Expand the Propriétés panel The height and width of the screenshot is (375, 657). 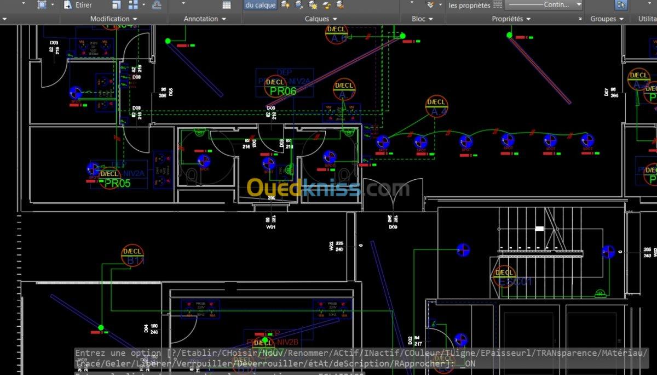(511, 19)
